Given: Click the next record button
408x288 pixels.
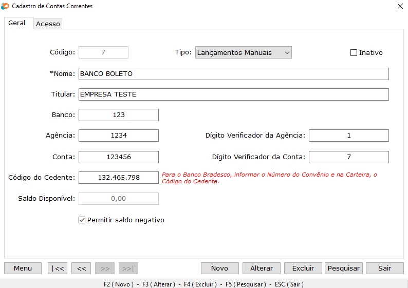Looking at the screenshot, I should pyautogui.click(x=105, y=268).
